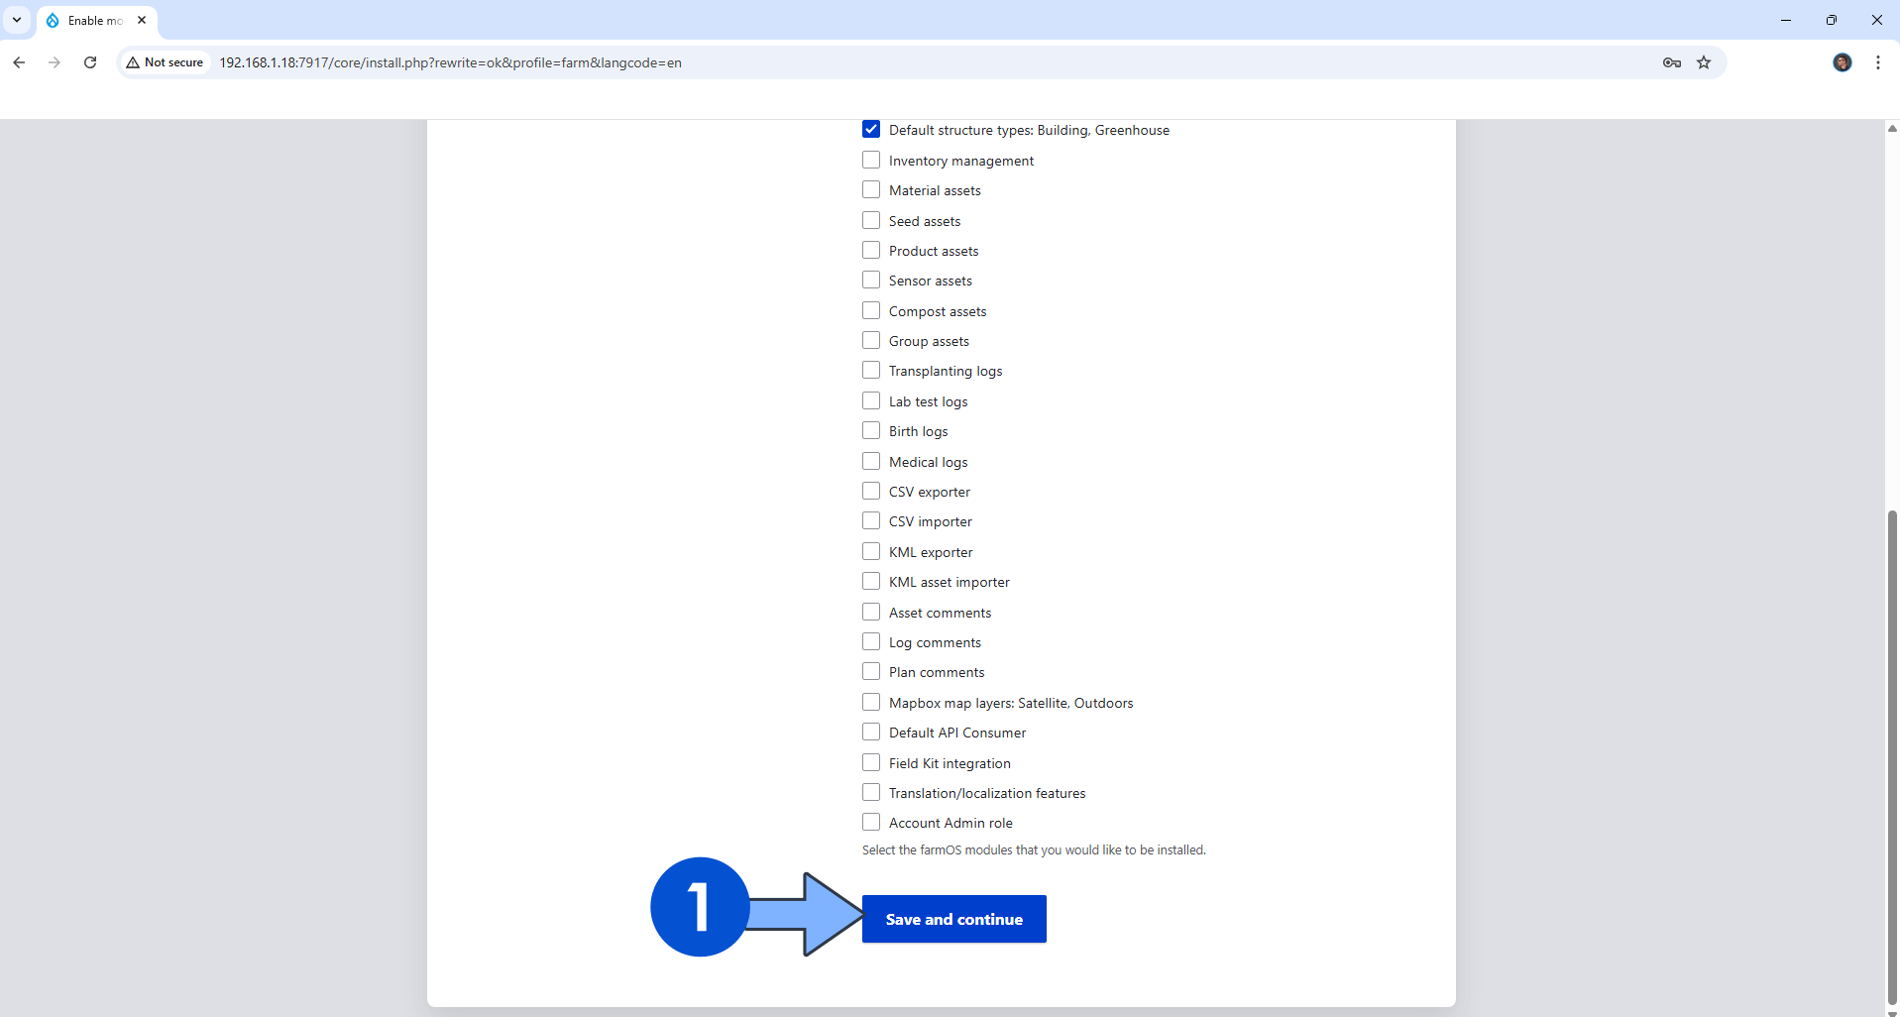Viewport: 1900px width, 1017px height.
Task: Enable Field Kit integration checkbox
Action: point(871,763)
